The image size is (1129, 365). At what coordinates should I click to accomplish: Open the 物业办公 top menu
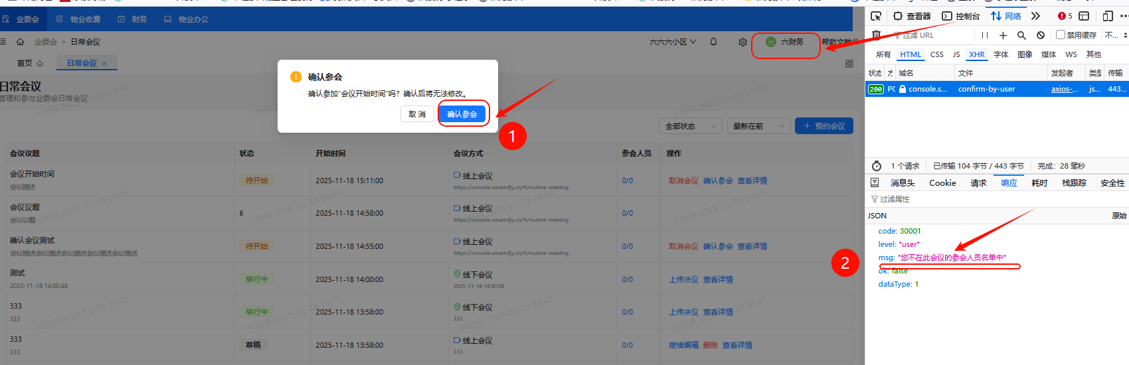coord(187,19)
